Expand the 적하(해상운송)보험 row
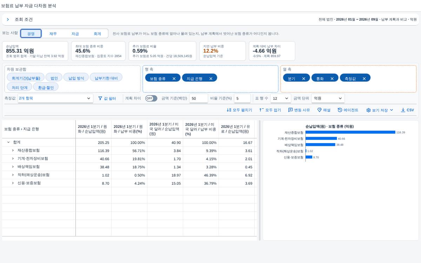The height and width of the screenshot is (263, 421). (13, 175)
